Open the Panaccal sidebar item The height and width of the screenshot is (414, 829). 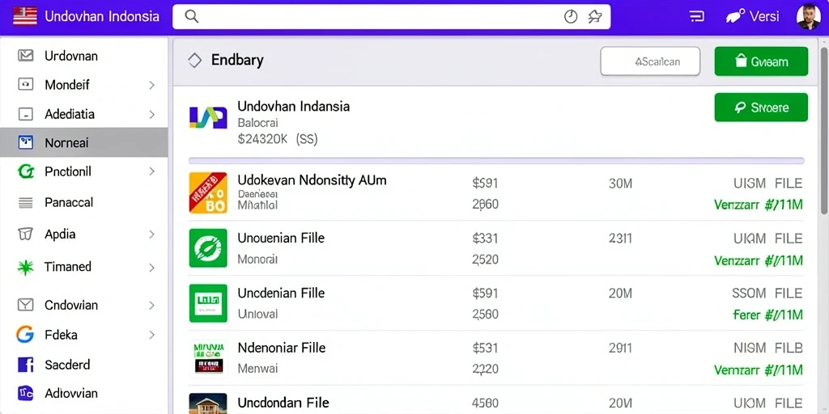coord(84,202)
